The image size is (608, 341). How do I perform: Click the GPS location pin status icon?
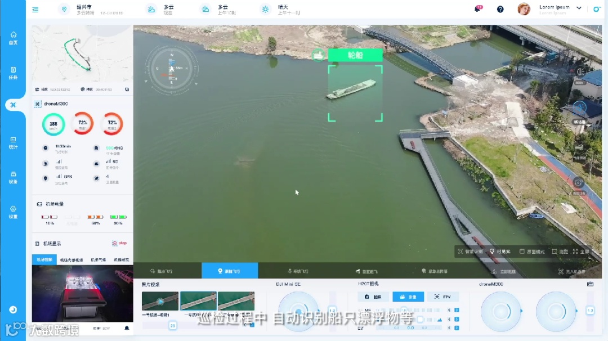coord(46,178)
